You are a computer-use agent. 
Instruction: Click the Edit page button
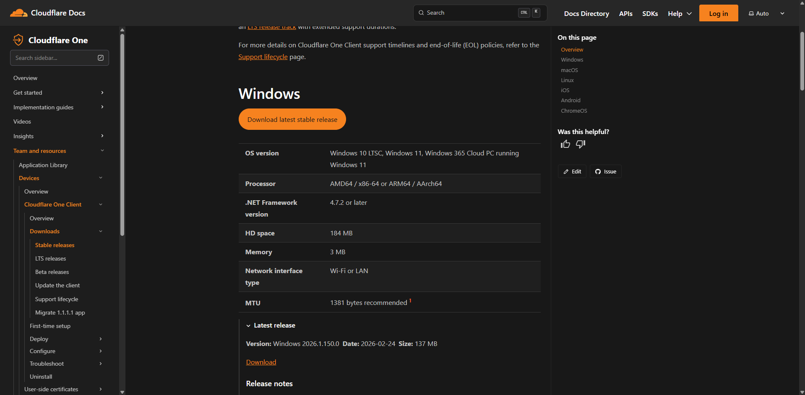point(572,171)
